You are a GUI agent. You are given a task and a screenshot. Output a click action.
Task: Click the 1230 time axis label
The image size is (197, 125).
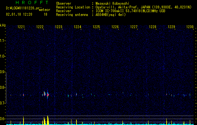pyautogui.click(x=190, y=27)
